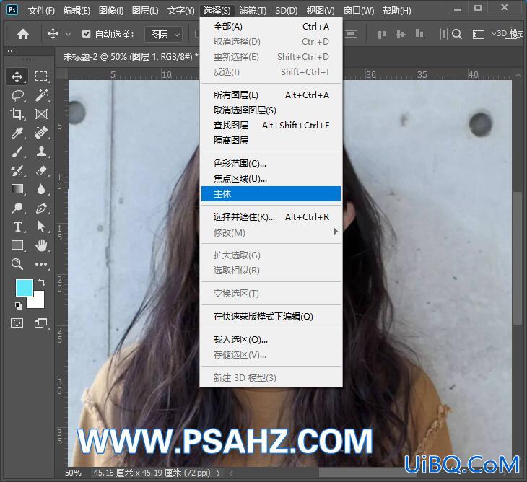Screen dimensions: 527x482
Task: Reset default foreground and background colors
Action: [19, 305]
